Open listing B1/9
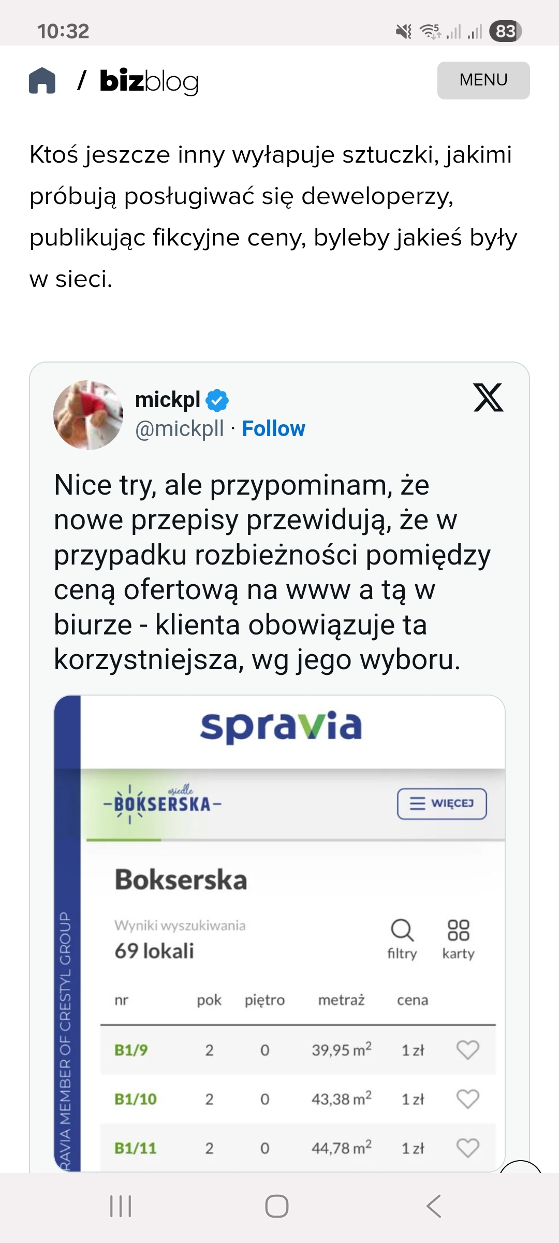The height and width of the screenshot is (1243, 559). coord(131,1050)
